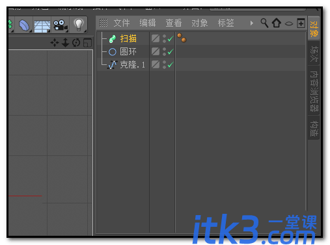The image size is (330, 245).
Task: Click the viewport rotate (circular arrows) icon
Action: (76, 42)
